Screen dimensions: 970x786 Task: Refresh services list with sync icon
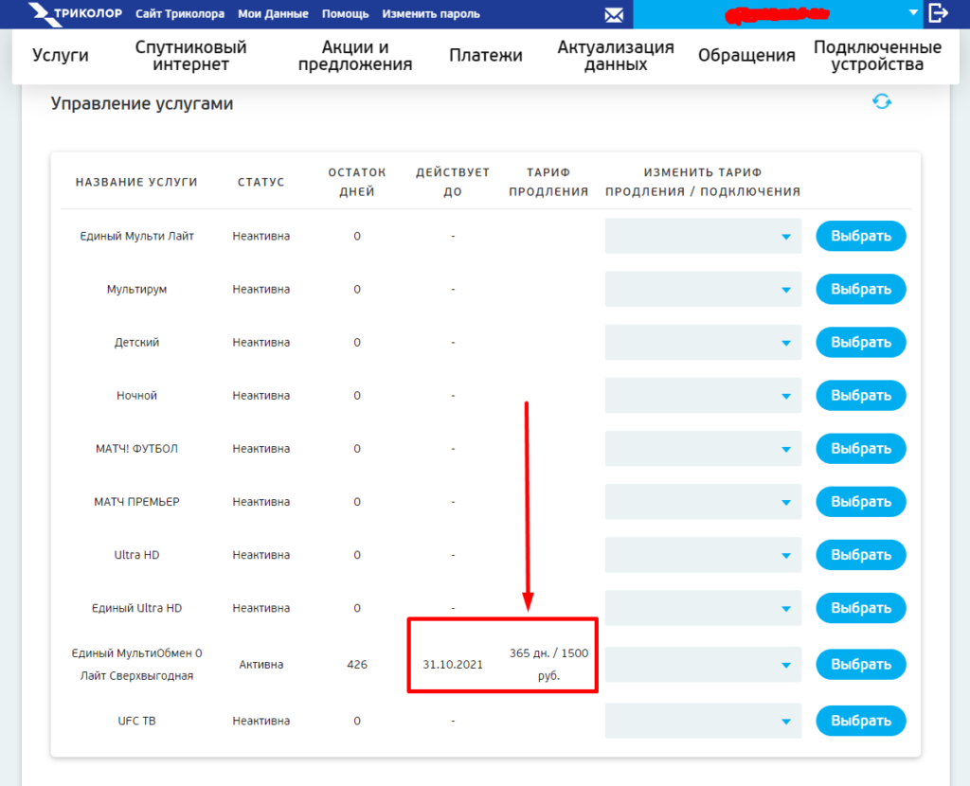click(x=882, y=101)
